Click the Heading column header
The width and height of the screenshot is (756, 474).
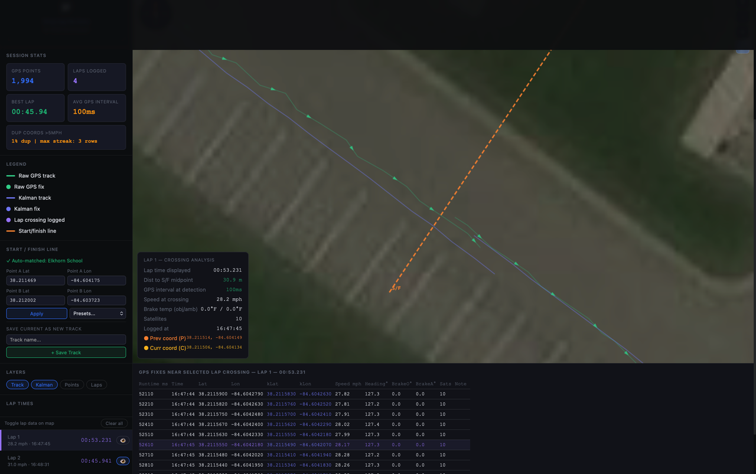376,384
